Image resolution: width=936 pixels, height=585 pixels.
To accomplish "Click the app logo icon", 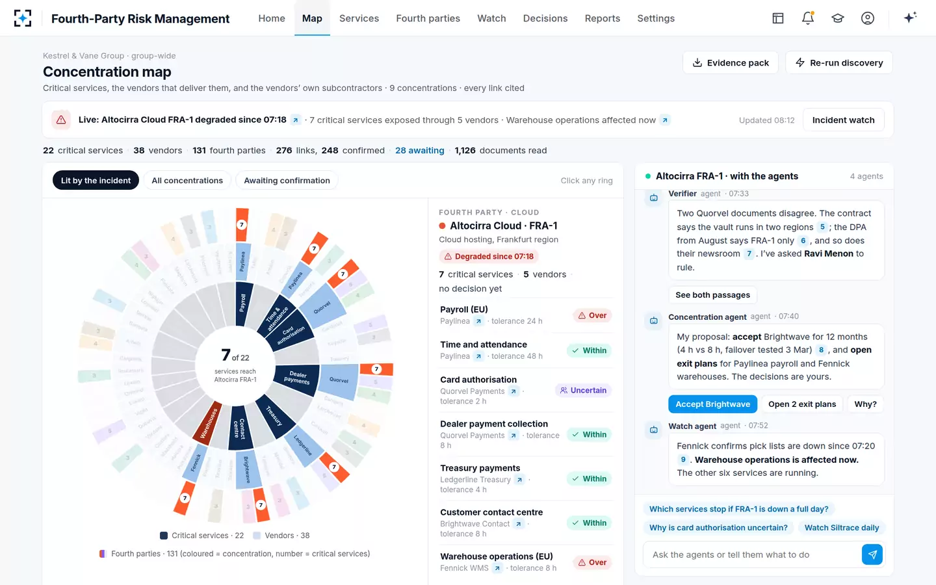I will [23, 18].
